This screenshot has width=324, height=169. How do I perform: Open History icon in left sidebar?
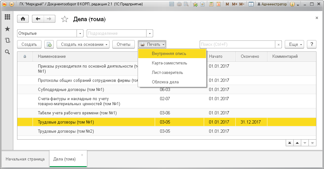[x=8, y=40]
